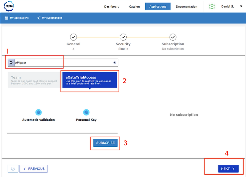Screen dimensions: 246x177
Task: Open Daniel S. account dropdown arrow
Action: 241,6
